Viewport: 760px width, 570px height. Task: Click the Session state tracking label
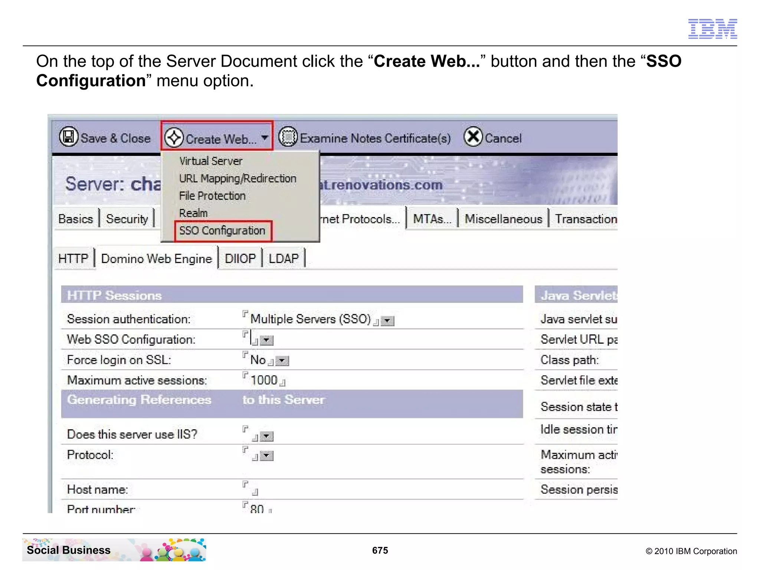(x=579, y=407)
